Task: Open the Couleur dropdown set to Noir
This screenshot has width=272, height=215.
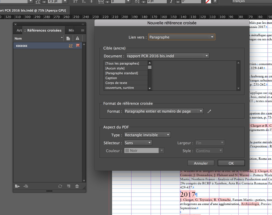Action: pos(144,150)
